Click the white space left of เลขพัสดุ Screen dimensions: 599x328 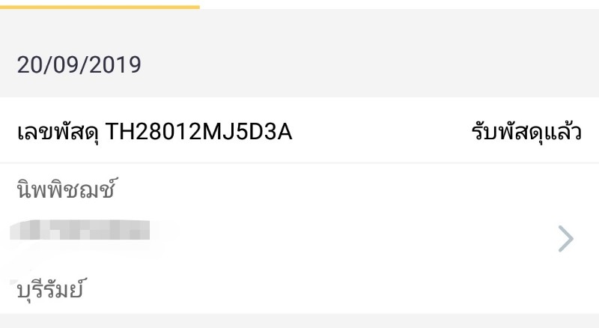[7, 133]
